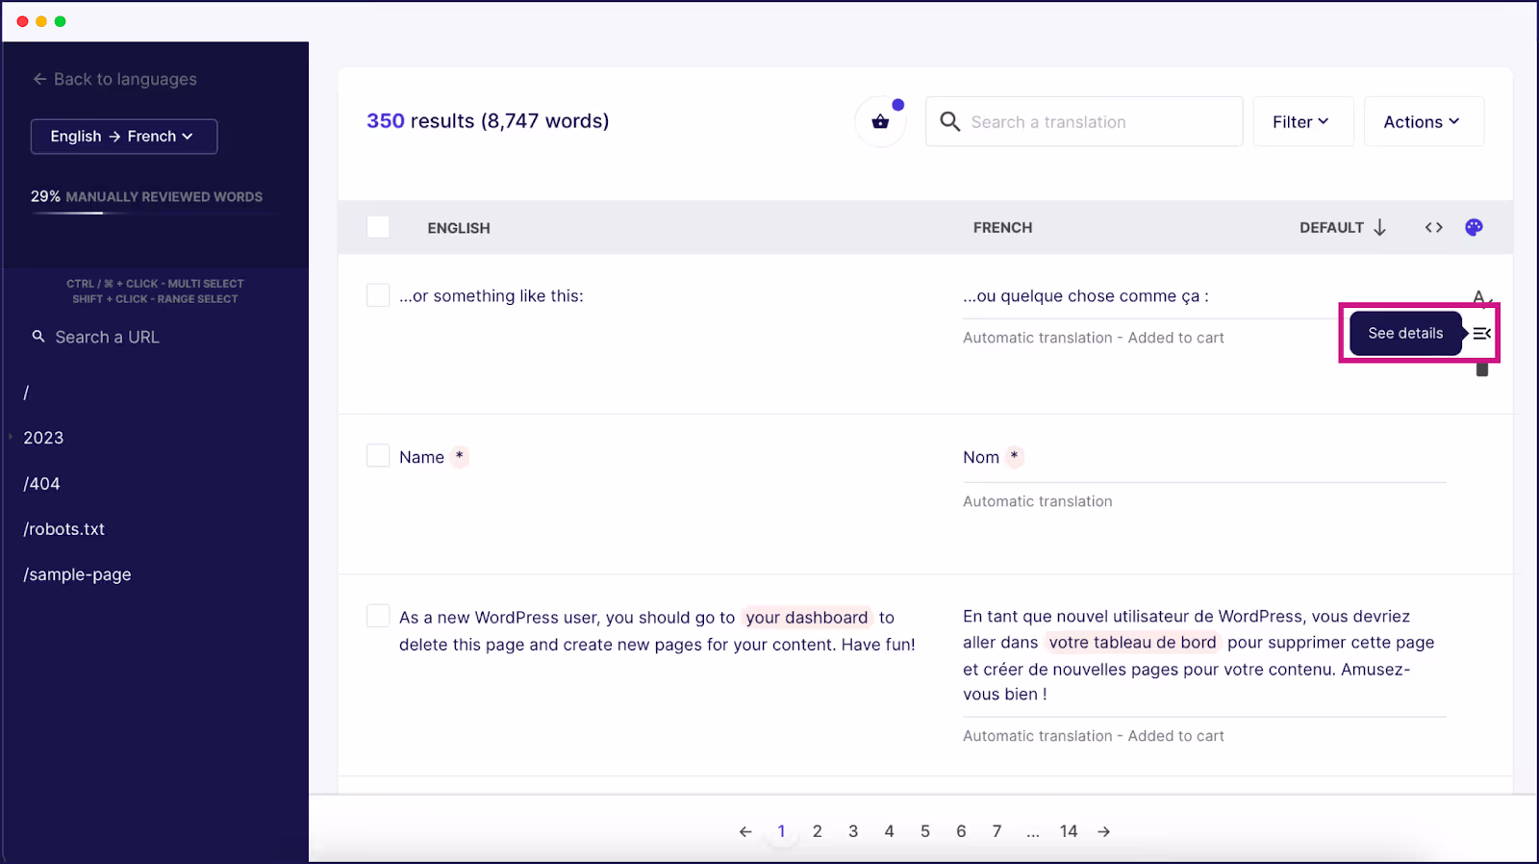1539x864 pixels.
Task: Click the '350 results (8,747 words)' heading
Action: [488, 121]
